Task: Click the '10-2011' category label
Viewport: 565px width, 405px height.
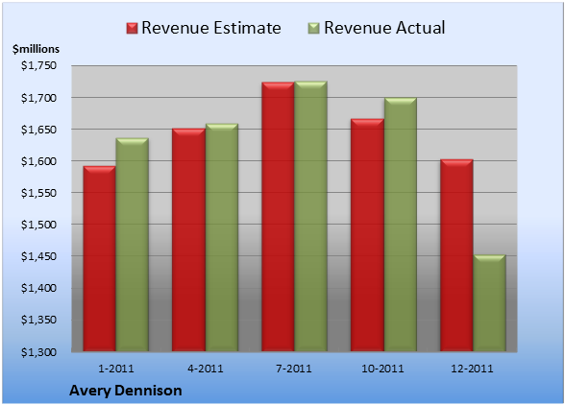Action: [382, 369]
